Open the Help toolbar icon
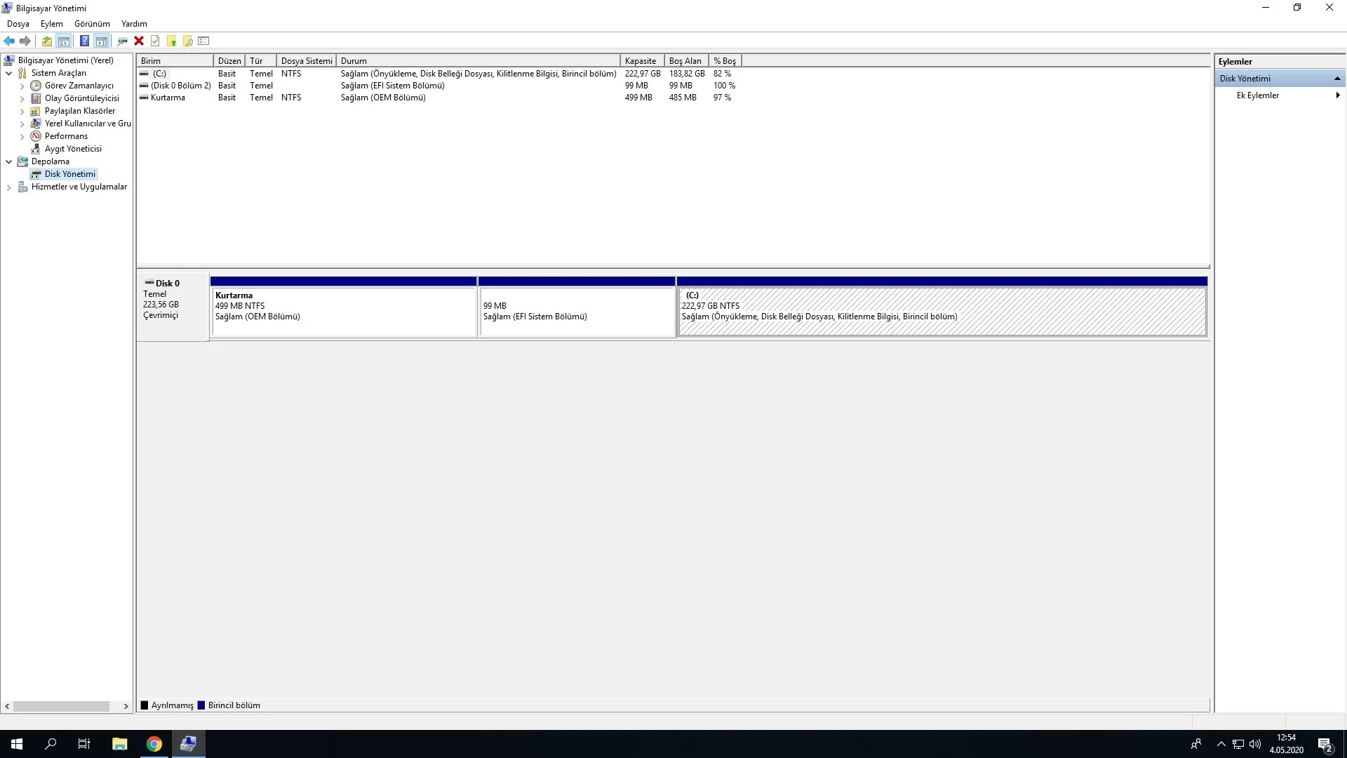 84,41
